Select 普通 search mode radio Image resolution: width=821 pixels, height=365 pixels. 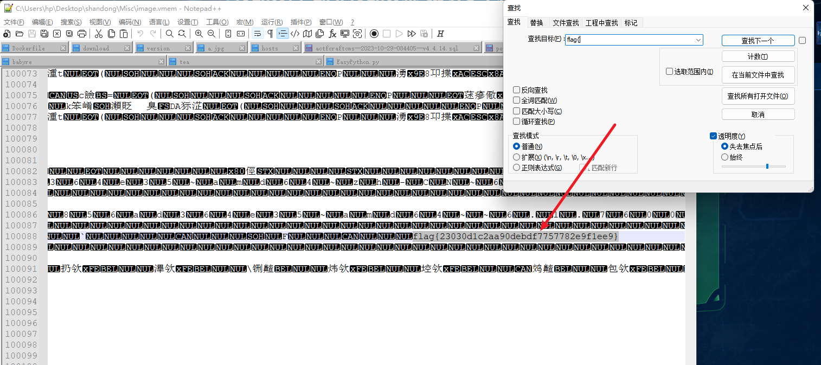(517, 146)
